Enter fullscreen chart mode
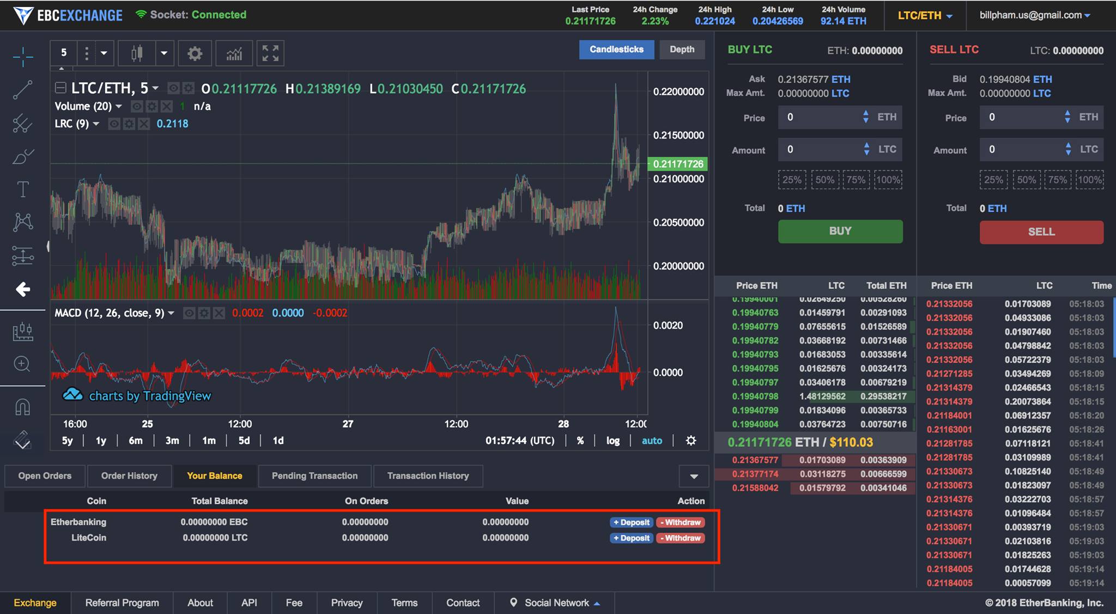The width and height of the screenshot is (1116, 614). click(x=270, y=53)
